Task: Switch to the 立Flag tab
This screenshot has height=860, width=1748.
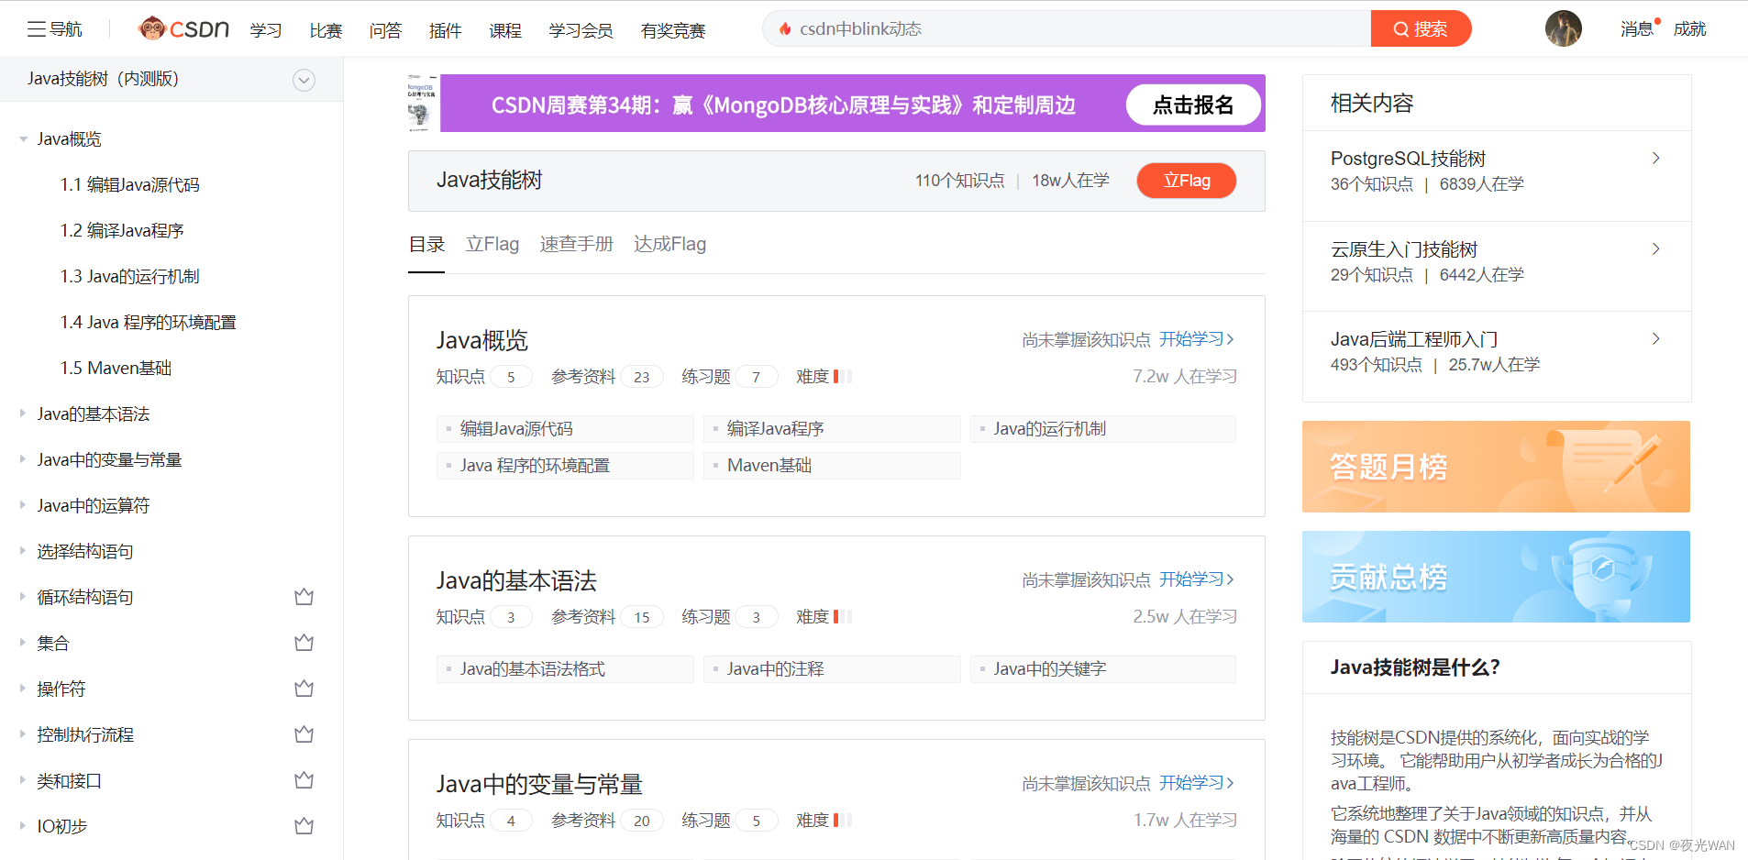Action: pyautogui.click(x=492, y=244)
